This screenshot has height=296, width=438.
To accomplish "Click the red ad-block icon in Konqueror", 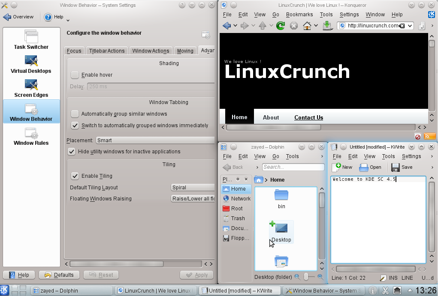I will coord(418,136).
